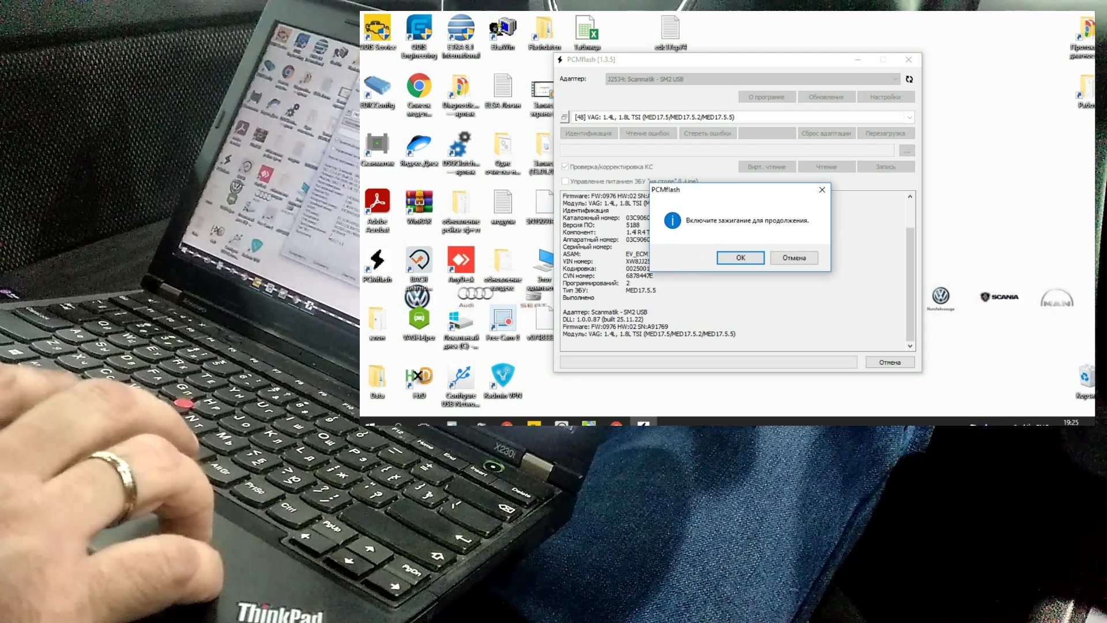
Task: Click the О программе button
Action: coord(767,97)
